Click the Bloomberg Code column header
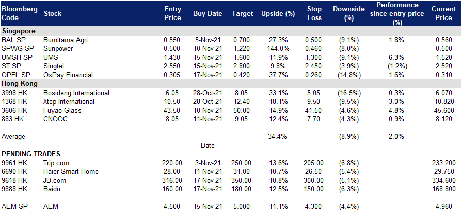This screenshot has height=211, width=461. 20,13
